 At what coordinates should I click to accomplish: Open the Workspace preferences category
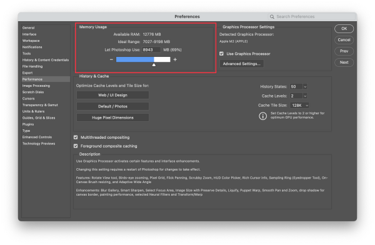point(31,41)
